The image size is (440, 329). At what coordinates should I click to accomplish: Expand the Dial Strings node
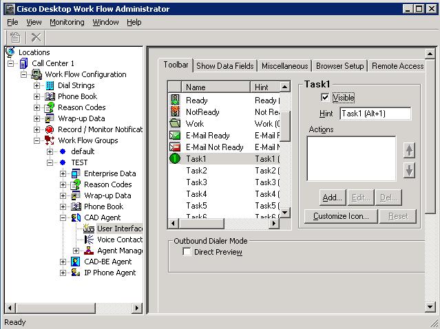pos(36,85)
